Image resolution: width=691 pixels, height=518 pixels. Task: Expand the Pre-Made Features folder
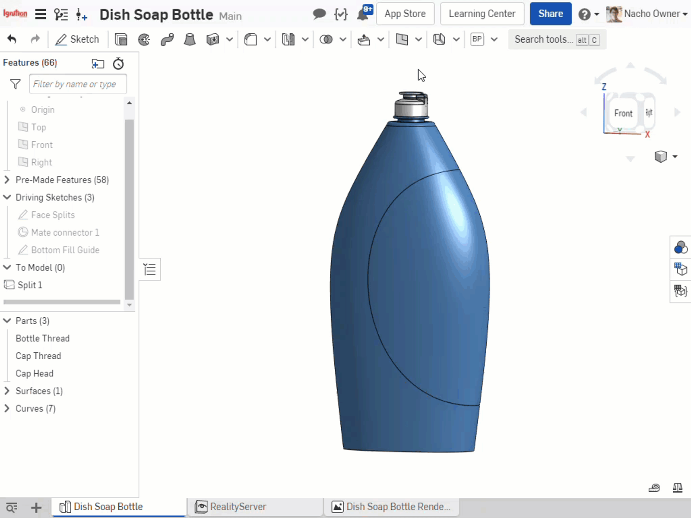click(7, 180)
